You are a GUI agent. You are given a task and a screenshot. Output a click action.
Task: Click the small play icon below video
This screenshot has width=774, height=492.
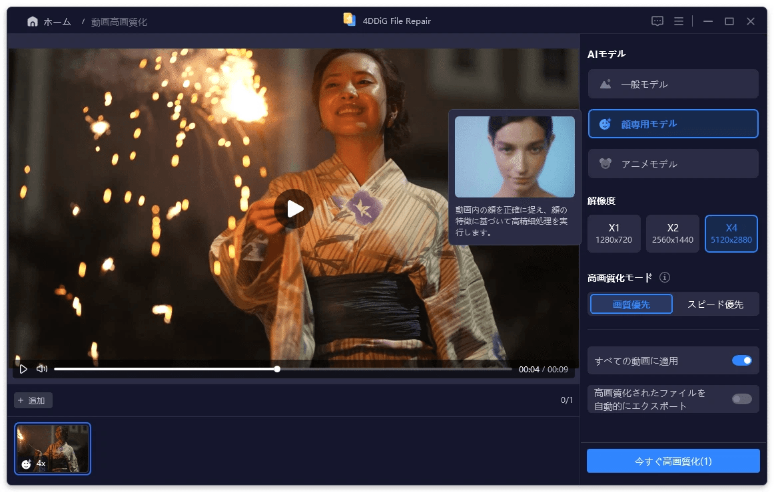23,368
